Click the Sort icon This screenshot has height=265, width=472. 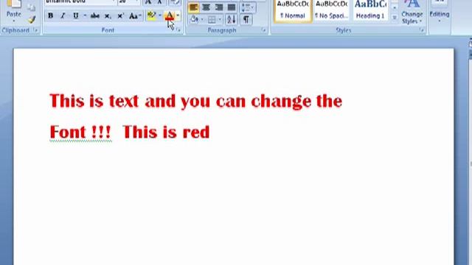[231, 20]
